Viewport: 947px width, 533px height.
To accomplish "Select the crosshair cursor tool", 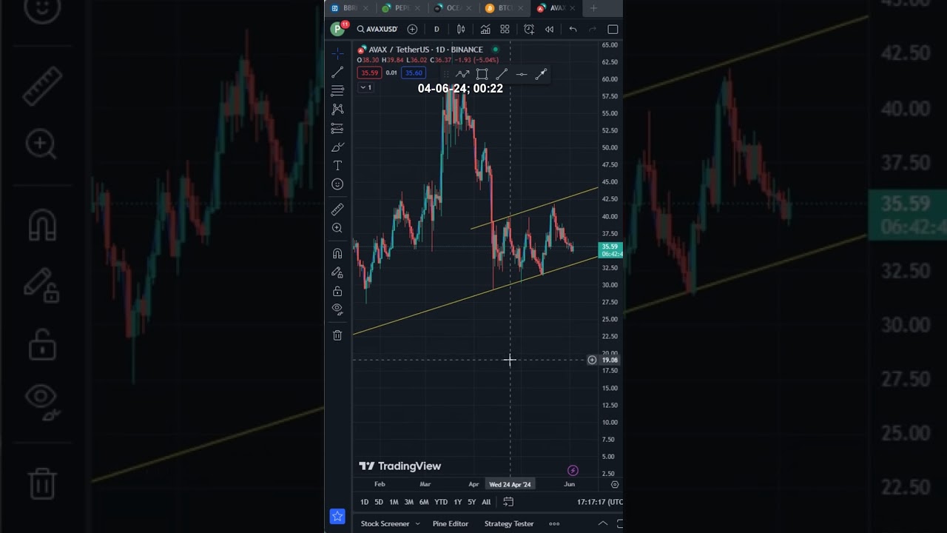I will (x=337, y=54).
